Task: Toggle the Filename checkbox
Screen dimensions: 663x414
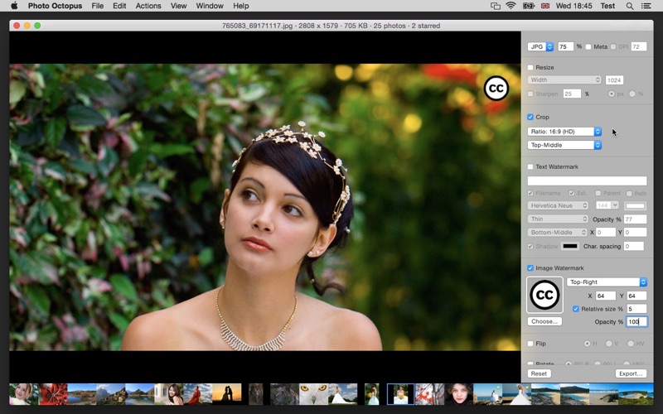Action: point(530,193)
